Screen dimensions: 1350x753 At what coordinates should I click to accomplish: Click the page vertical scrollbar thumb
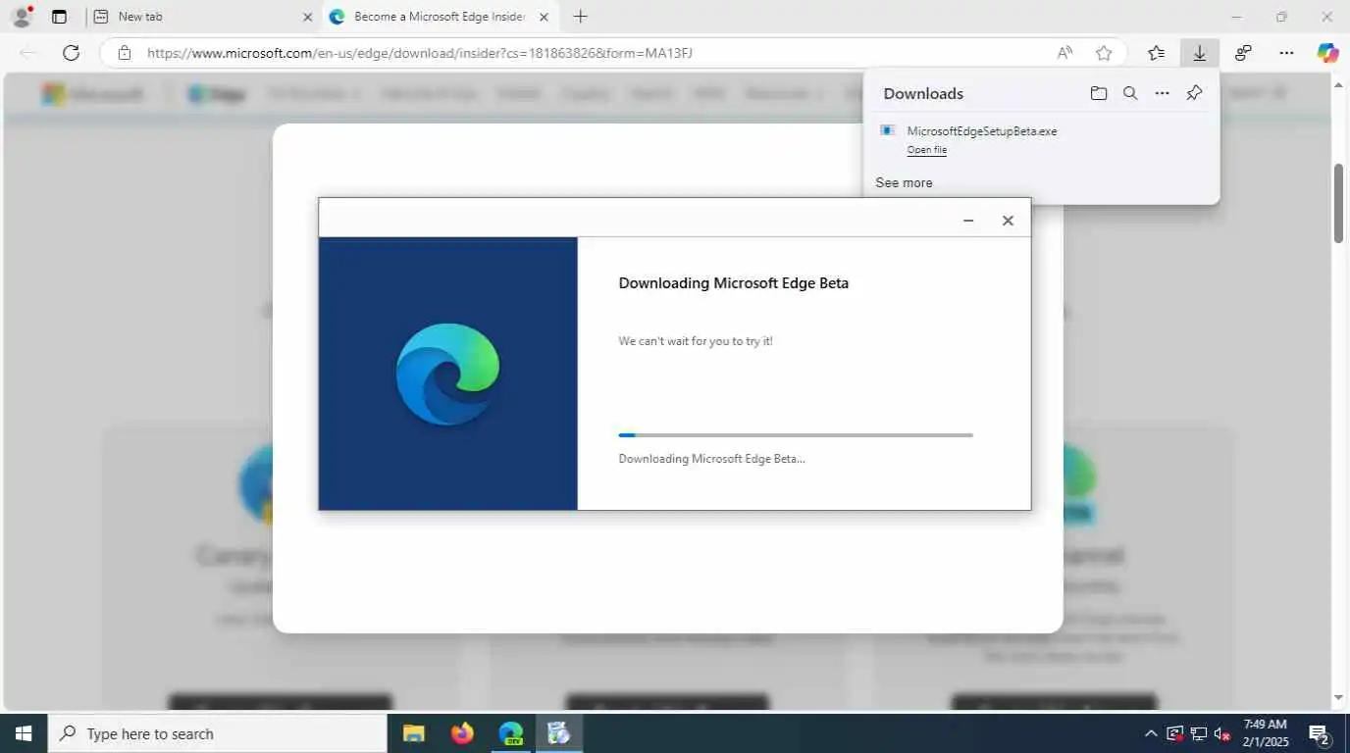[1338, 203]
